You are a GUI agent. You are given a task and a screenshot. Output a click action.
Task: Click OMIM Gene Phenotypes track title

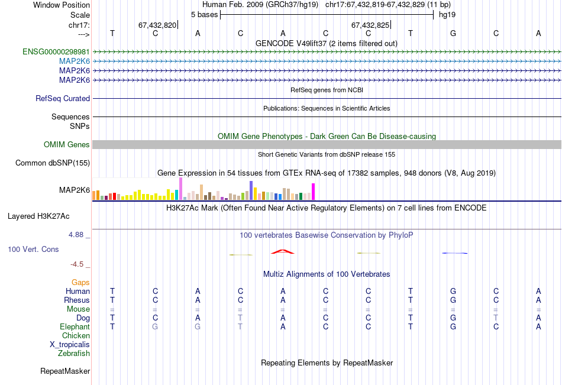327,137
